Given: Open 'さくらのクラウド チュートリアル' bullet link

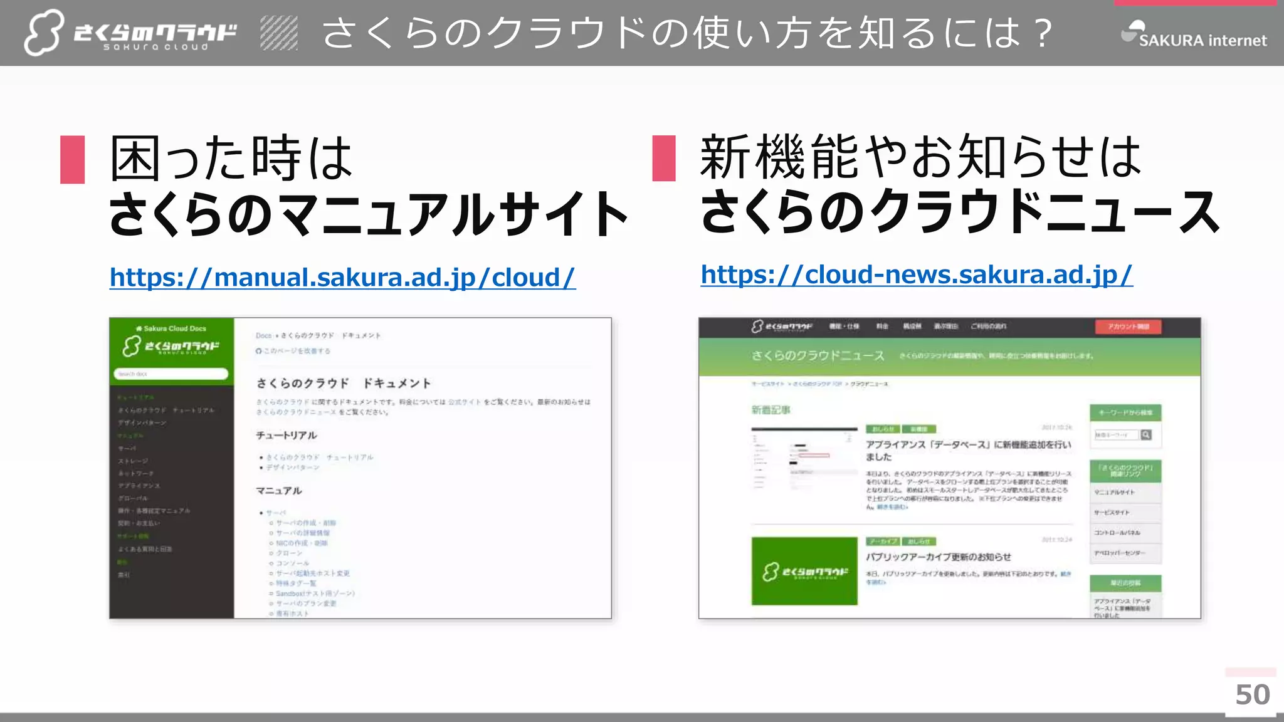Looking at the screenshot, I should pyautogui.click(x=319, y=458).
